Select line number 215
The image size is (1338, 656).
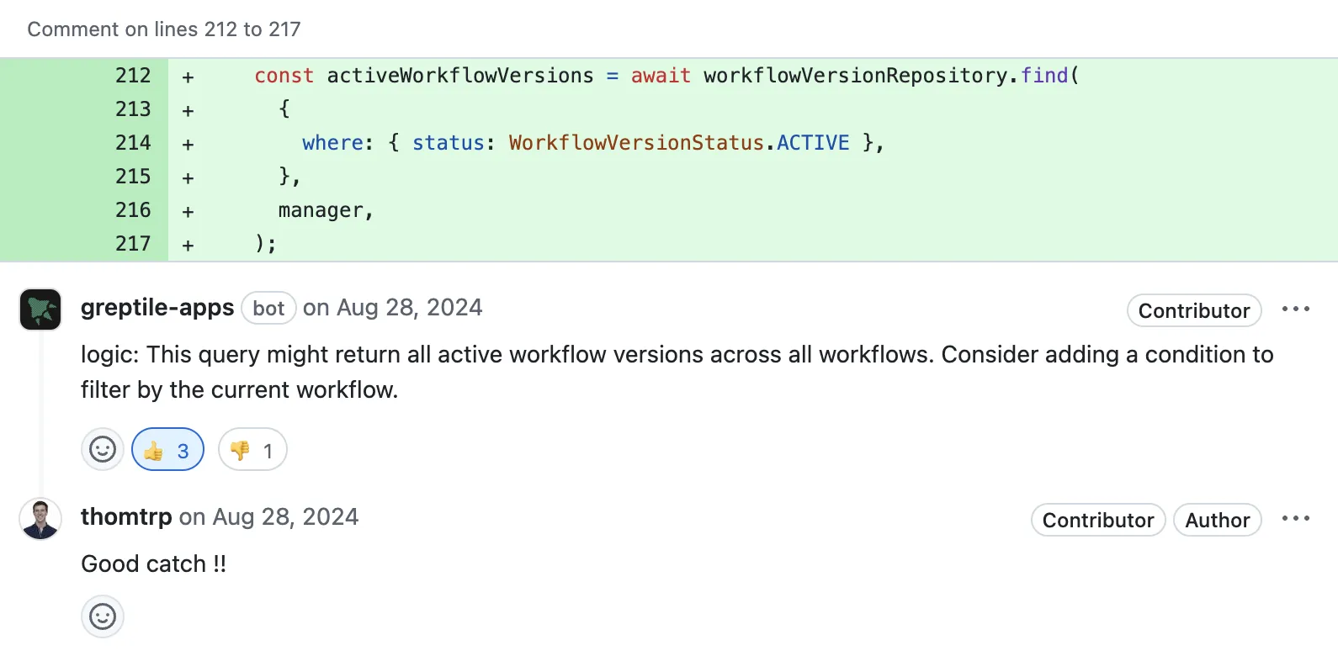coord(133,177)
